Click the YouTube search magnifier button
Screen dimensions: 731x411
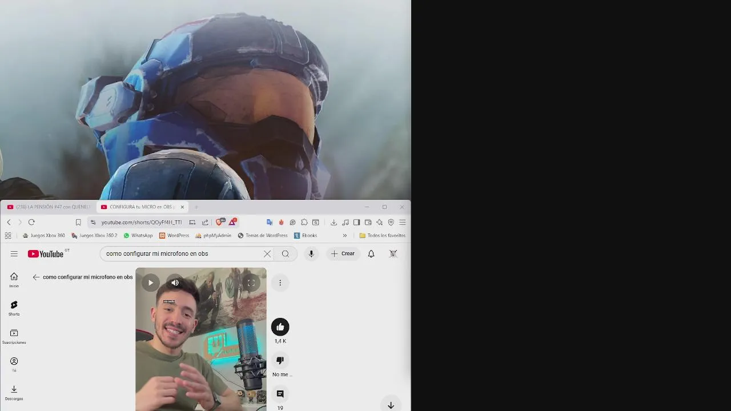click(x=286, y=254)
